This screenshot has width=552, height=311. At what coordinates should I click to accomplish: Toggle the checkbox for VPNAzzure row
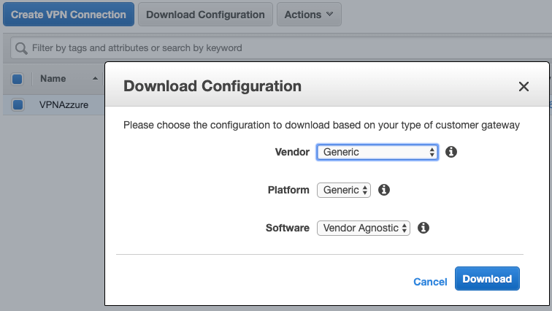point(18,104)
